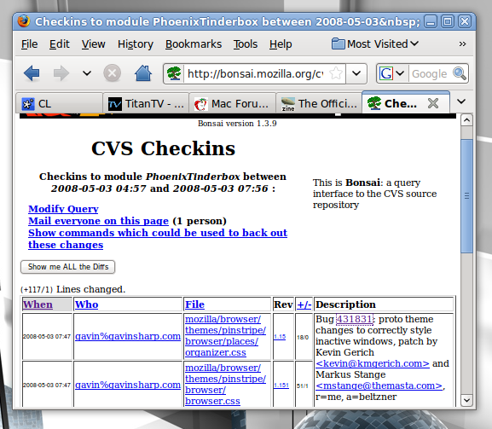Viewport: 492px width, 429px height.
Task: Maximize the Firefox window
Action: click(448, 21)
